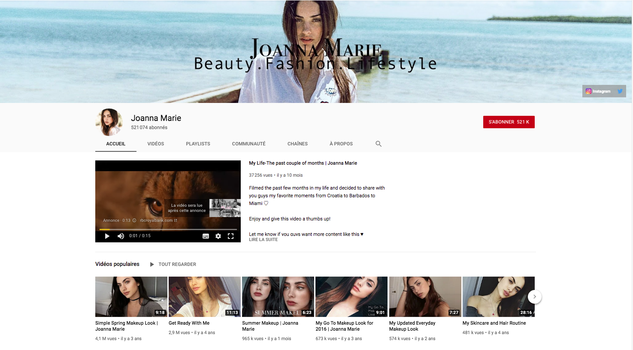
Task: Toggle subscription with S'ABONNER
Action: pyautogui.click(x=509, y=122)
